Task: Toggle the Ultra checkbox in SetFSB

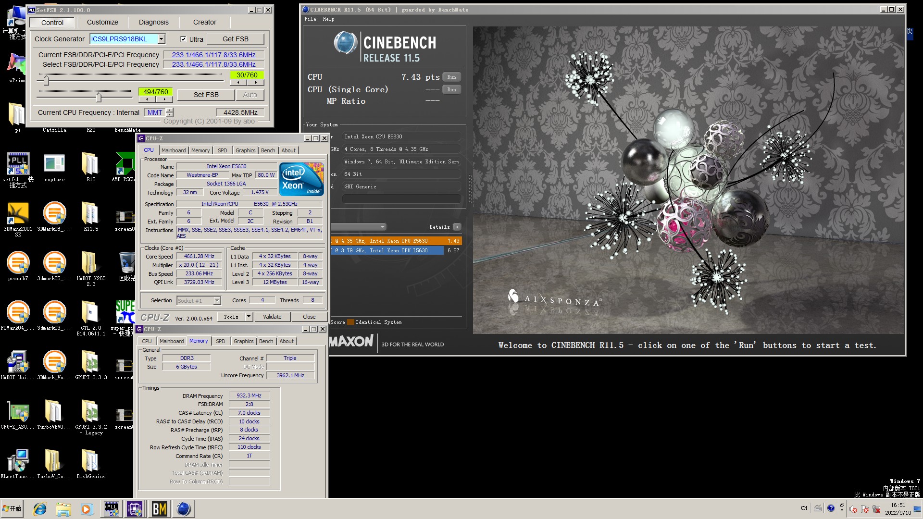Action: click(183, 39)
